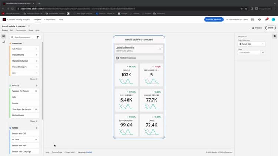Image resolution: width=278 pixels, height=156 pixels.
Task: Open the Tools tab
Action: (x=61, y=20)
